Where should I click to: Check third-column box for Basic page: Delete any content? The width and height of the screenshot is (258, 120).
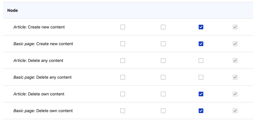click(201, 77)
